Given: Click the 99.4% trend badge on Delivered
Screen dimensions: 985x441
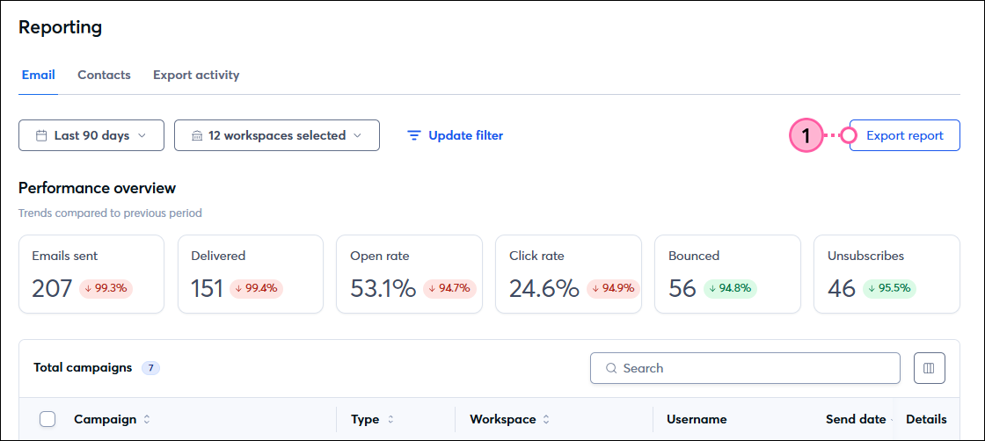Looking at the screenshot, I should click(x=256, y=288).
